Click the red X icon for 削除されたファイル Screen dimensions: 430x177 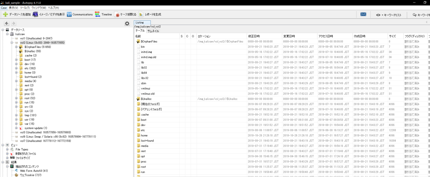coord(12,153)
